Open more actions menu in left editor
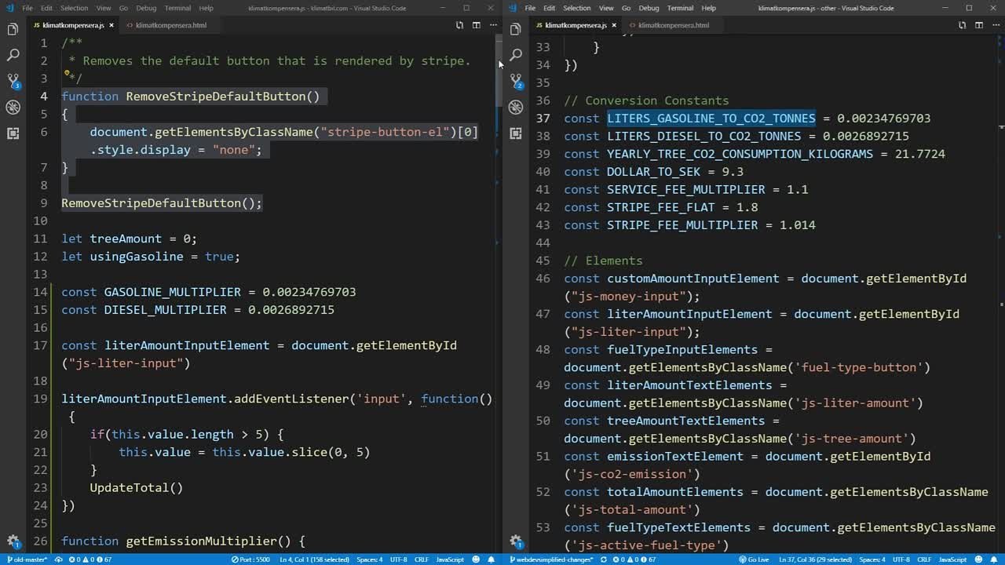 [493, 25]
